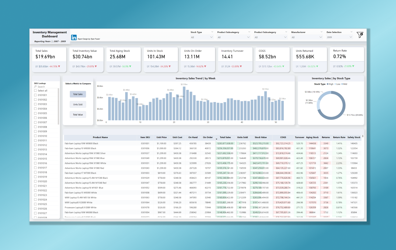The image size is (396, 250).
Task: Open the Stock Type filter dropdown
Action: click(202, 37)
